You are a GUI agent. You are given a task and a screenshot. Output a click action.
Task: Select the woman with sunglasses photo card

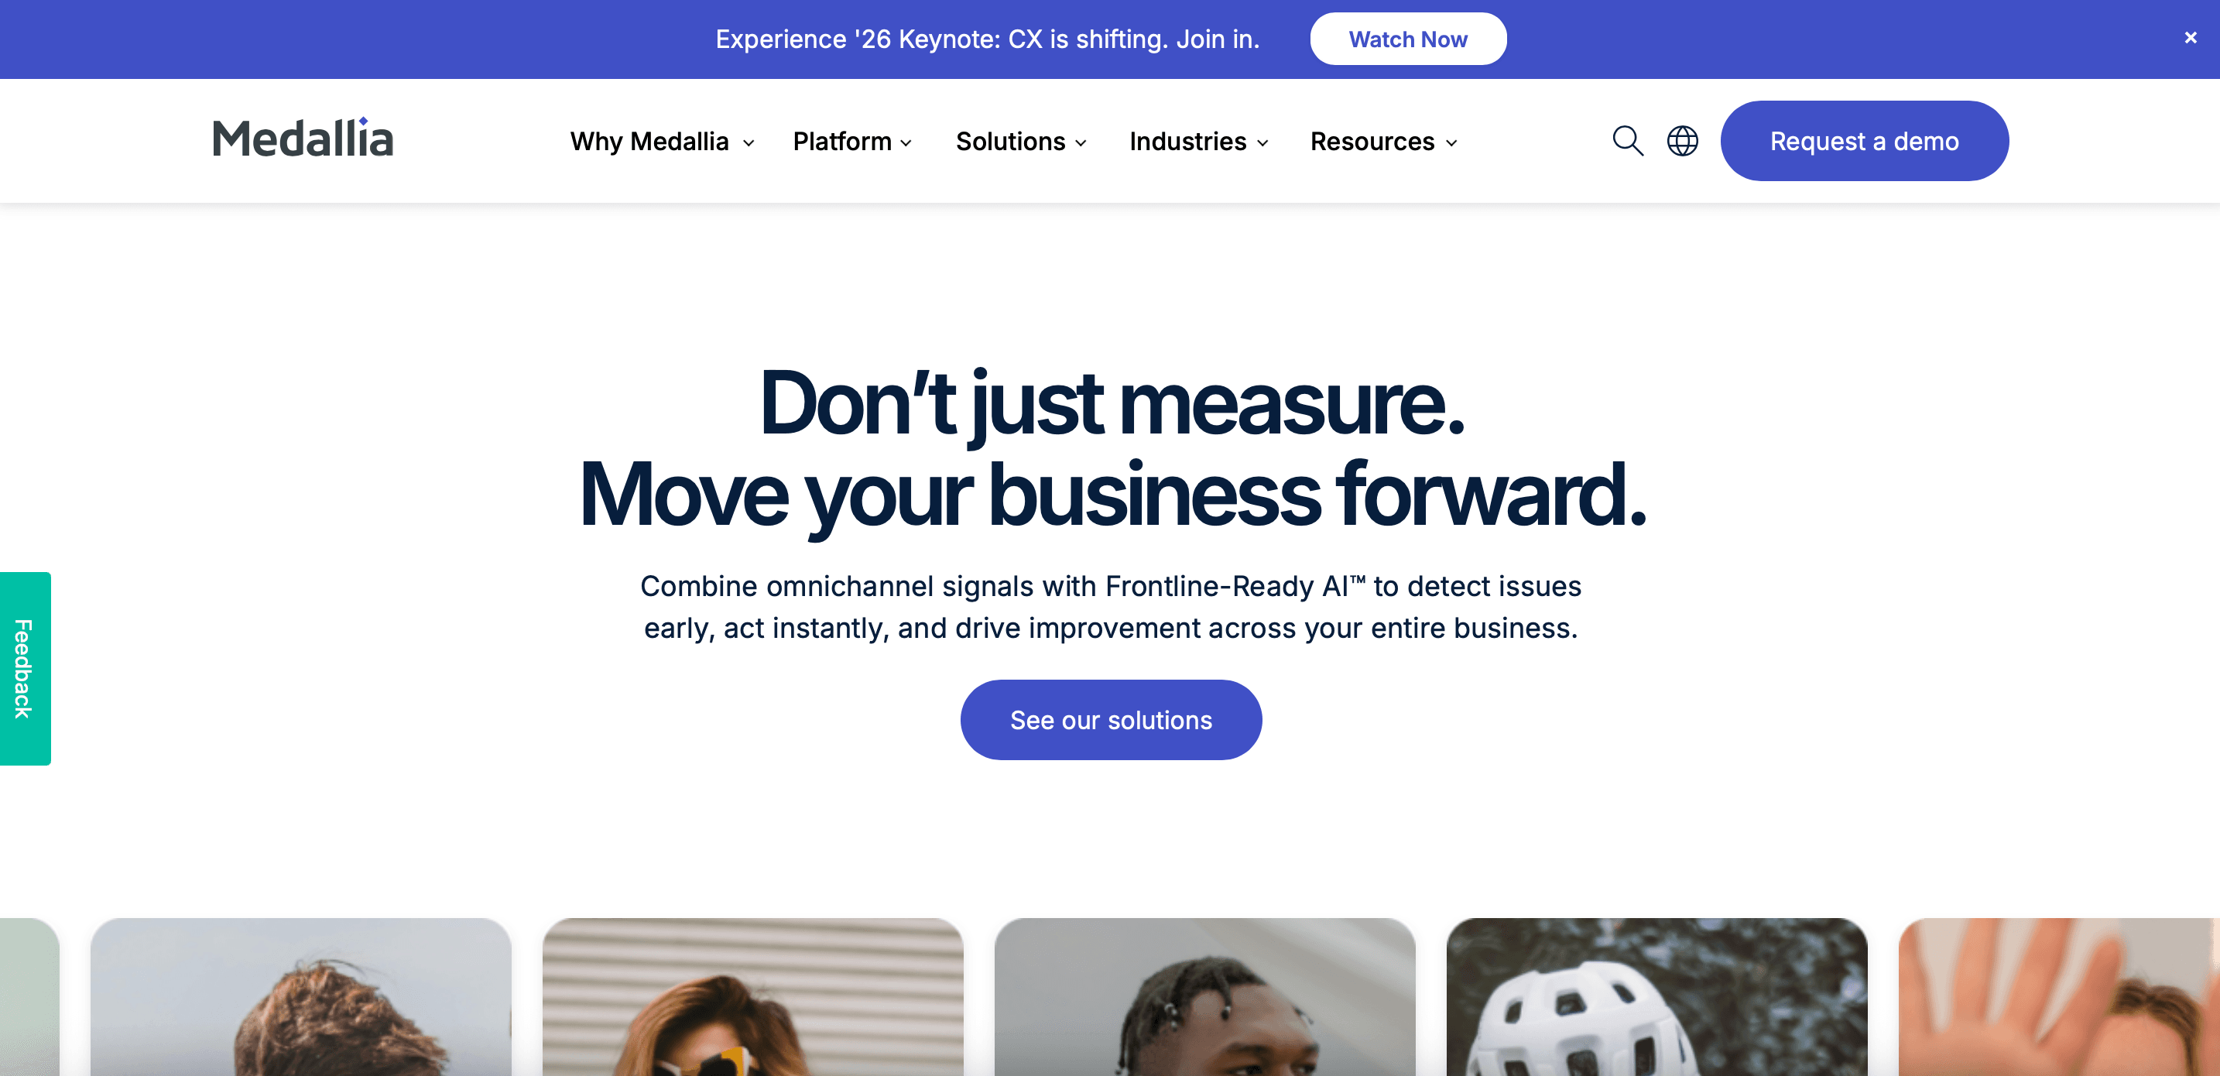(x=752, y=998)
